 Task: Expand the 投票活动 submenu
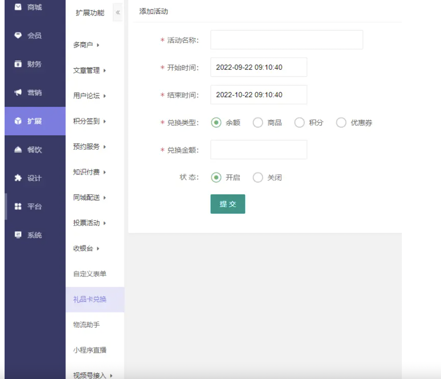(x=90, y=223)
